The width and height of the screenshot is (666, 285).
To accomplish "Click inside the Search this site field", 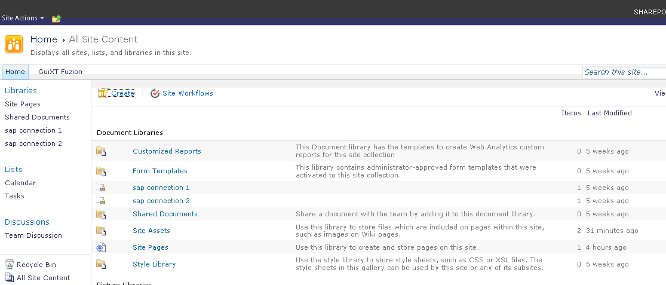I will (x=624, y=72).
